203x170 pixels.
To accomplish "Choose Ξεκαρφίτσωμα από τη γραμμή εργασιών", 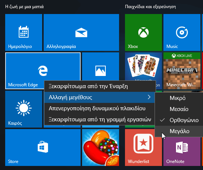I will point(99,119).
